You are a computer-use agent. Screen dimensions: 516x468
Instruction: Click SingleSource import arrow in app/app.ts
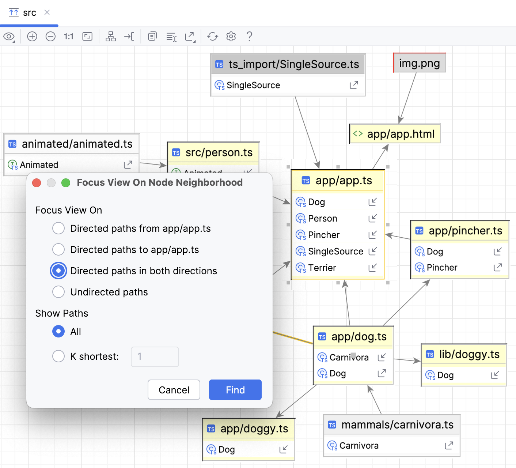point(372,251)
